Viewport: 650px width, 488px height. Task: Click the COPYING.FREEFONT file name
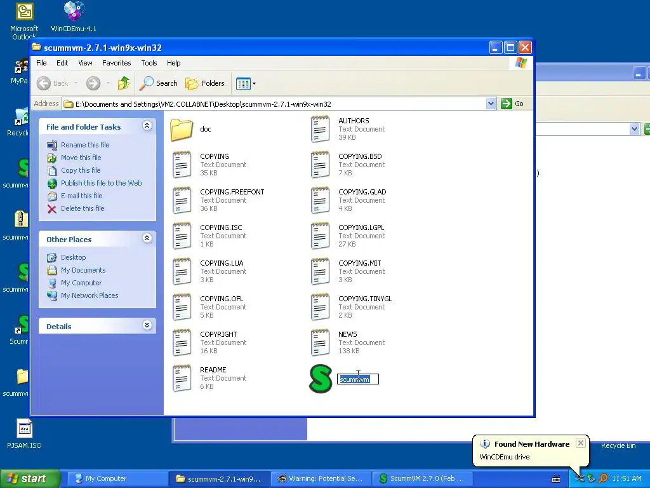[232, 192]
